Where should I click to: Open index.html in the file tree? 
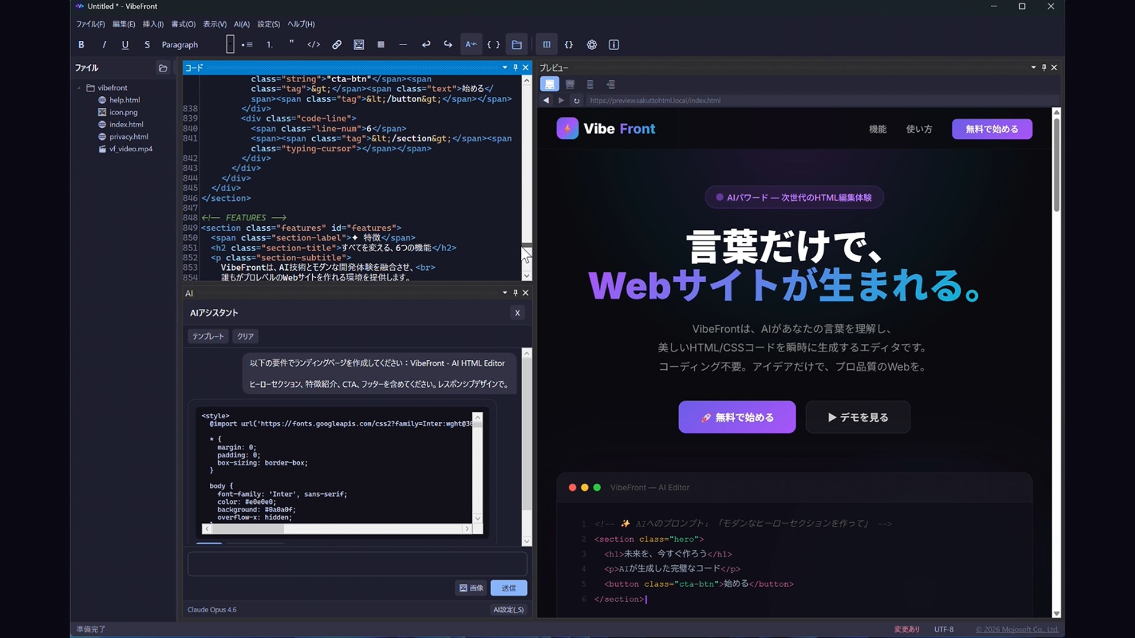(x=126, y=125)
